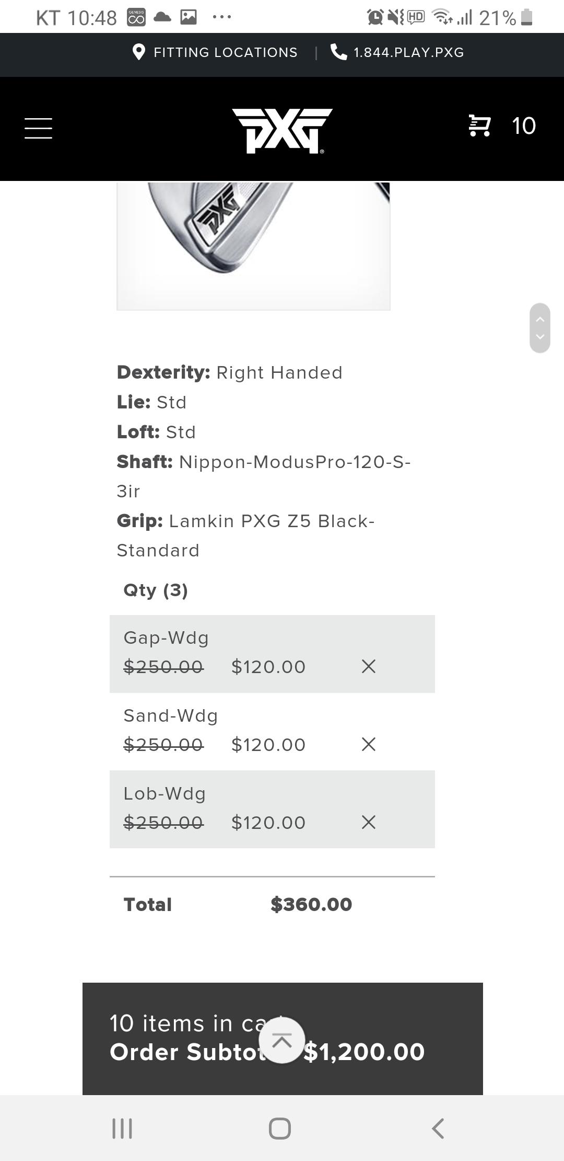Call 1.844.PLAY.PXG number link

click(x=408, y=52)
